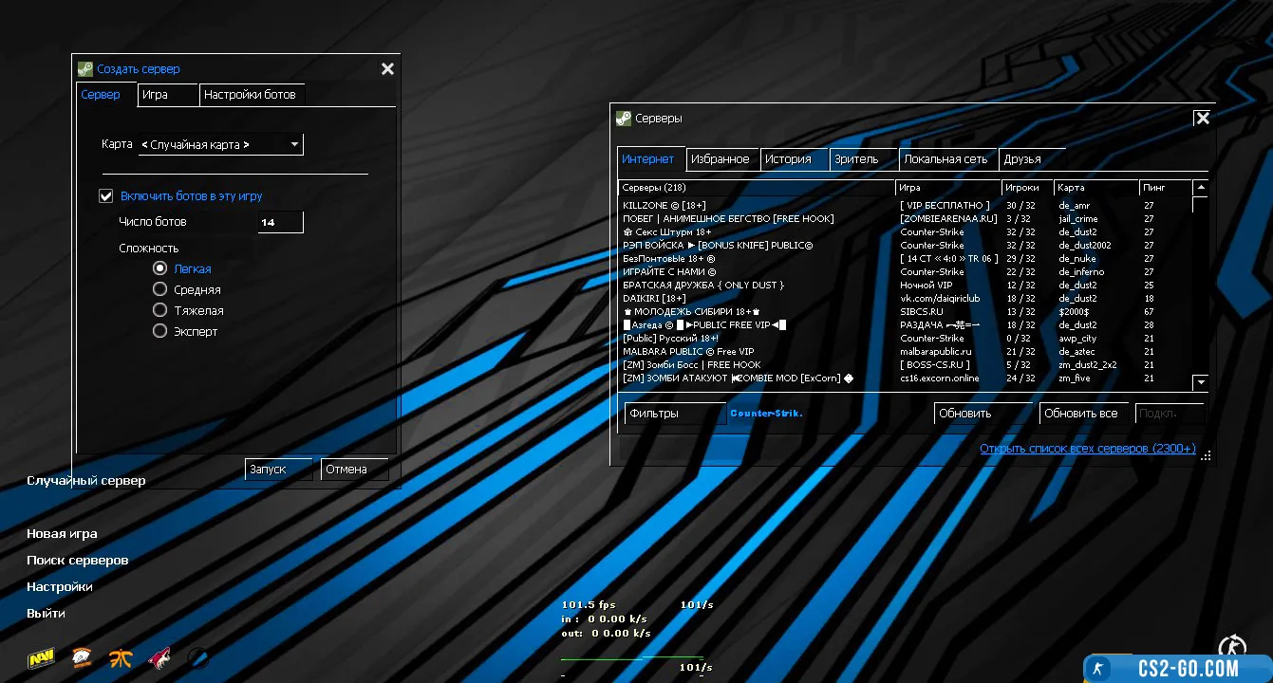
Task: Open the full list of all servers link
Action: pos(1087,449)
